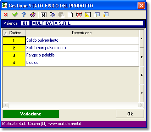Click the double down arrow page button
Screen dimensions: 151x132
click(x=141, y=75)
